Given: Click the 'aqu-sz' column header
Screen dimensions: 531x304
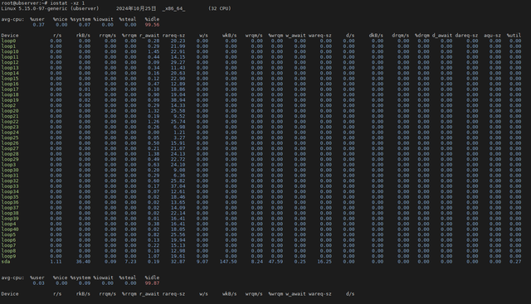Looking at the screenshot, I should coord(492,36).
